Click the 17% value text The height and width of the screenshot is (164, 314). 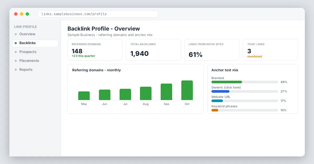pos(284,101)
